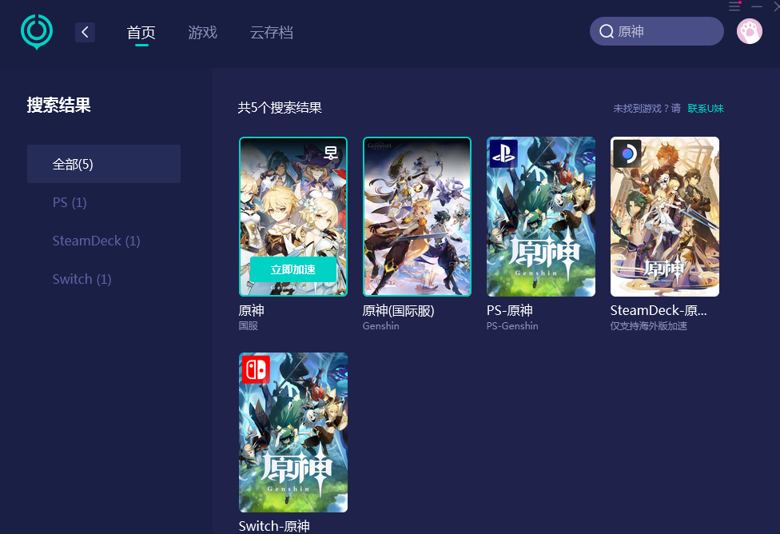This screenshot has height=534, width=780.
Task: Go back with the left chevron button
Action: (85, 32)
